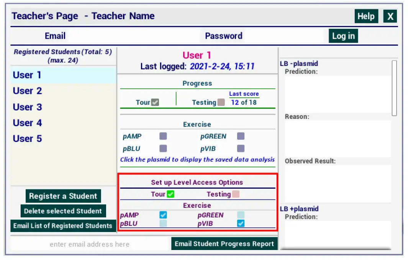Select User 4 in student list
408x260 pixels.
coord(63,123)
